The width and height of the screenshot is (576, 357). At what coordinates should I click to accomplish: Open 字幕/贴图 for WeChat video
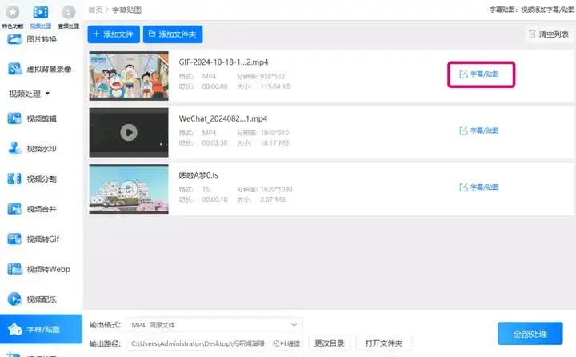click(x=479, y=130)
